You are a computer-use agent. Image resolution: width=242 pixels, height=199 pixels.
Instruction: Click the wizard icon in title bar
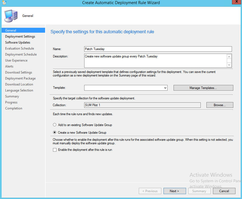[x=3, y=3]
